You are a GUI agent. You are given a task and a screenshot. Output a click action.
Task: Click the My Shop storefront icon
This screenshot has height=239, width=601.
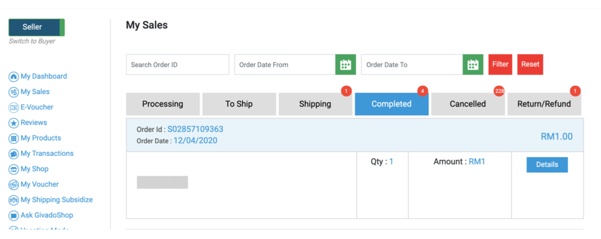click(x=13, y=169)
